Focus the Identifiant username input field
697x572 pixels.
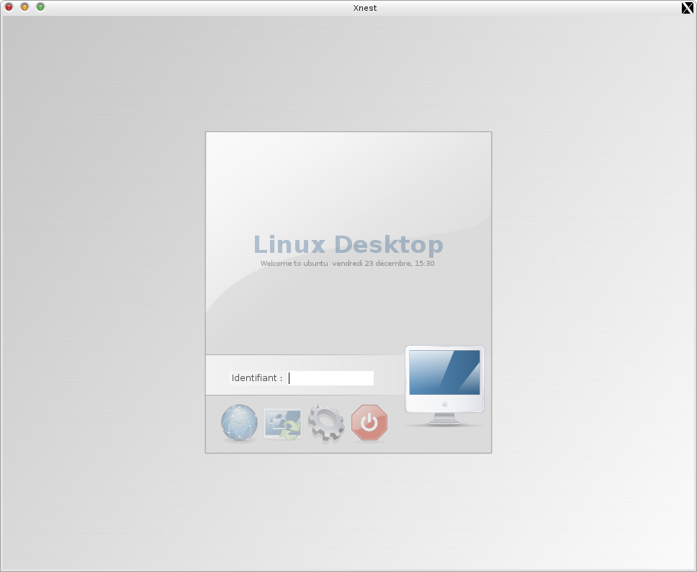tap(330, 378)
